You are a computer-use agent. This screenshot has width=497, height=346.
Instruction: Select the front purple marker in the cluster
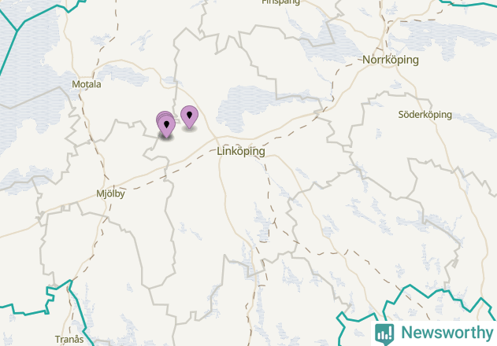click(167, 127)
